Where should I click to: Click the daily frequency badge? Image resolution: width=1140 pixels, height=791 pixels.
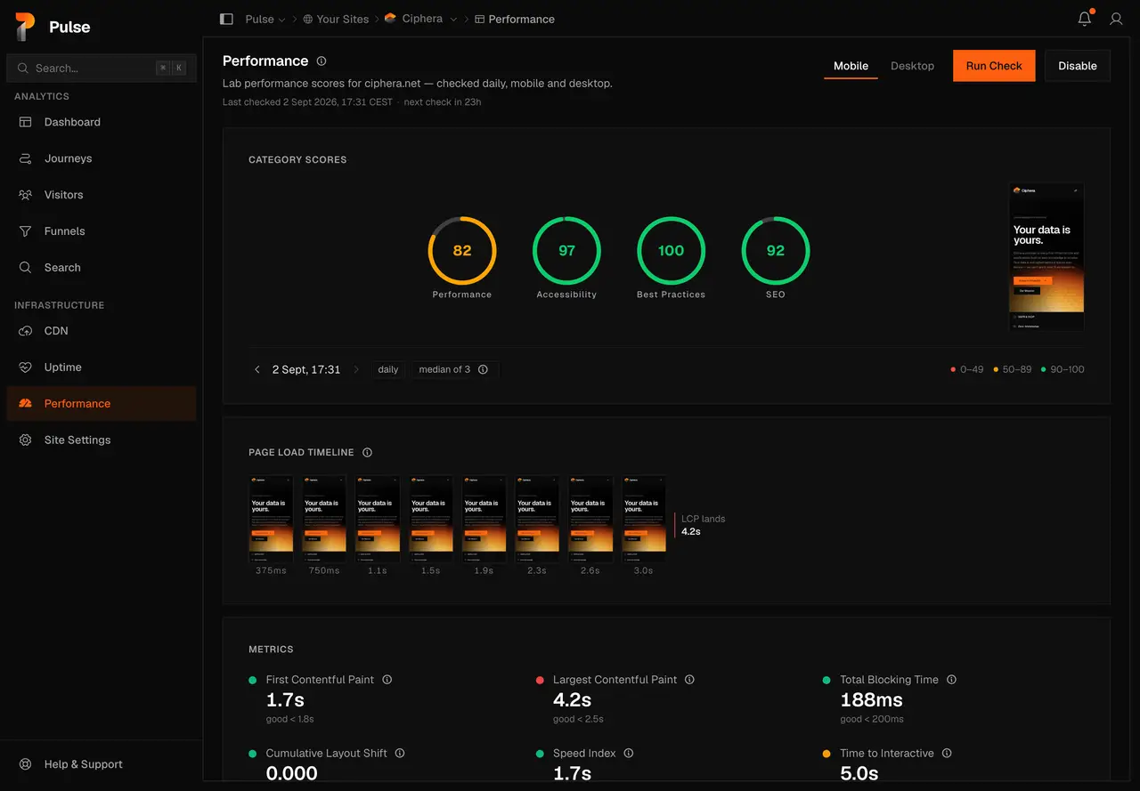click(388, 369)
